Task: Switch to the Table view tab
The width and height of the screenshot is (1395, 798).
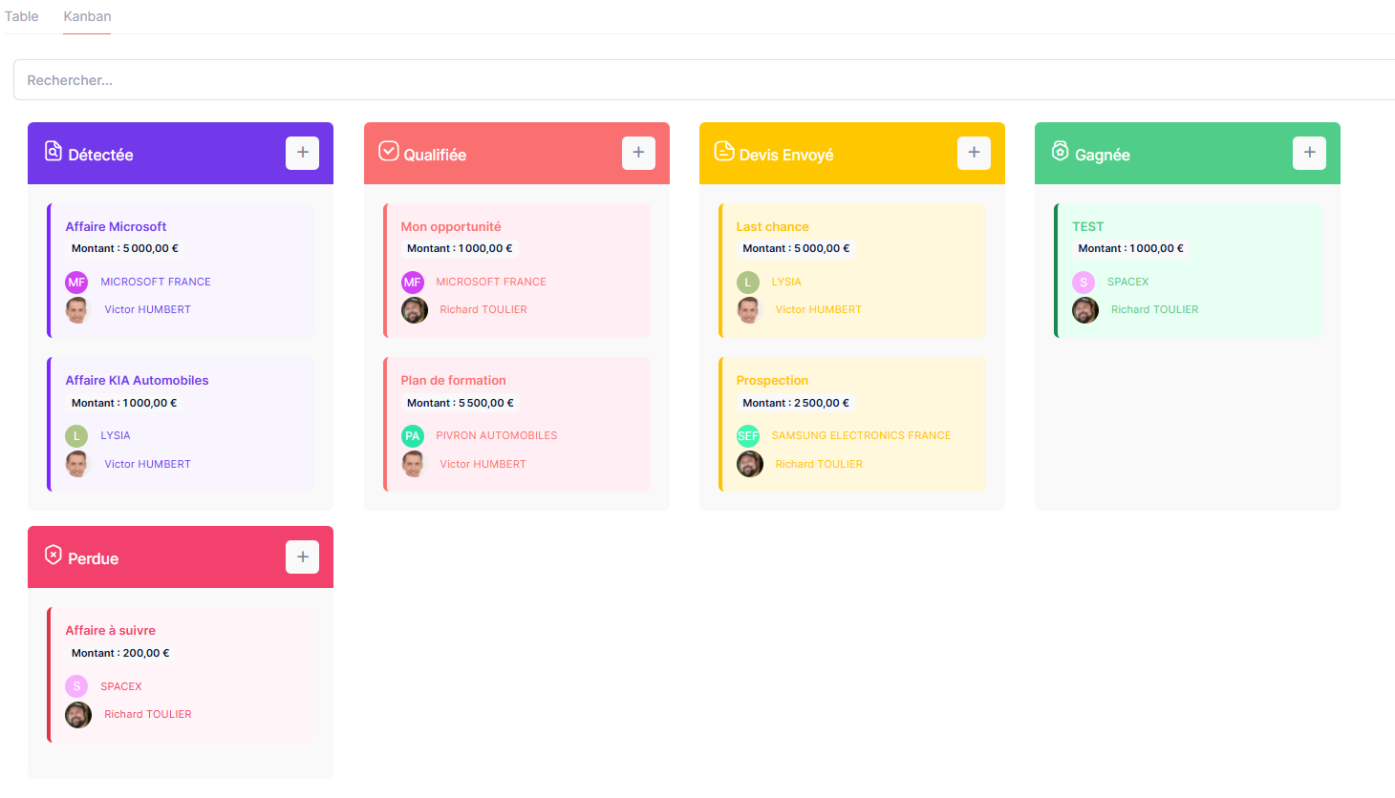Action: click(x=22, y=16)
